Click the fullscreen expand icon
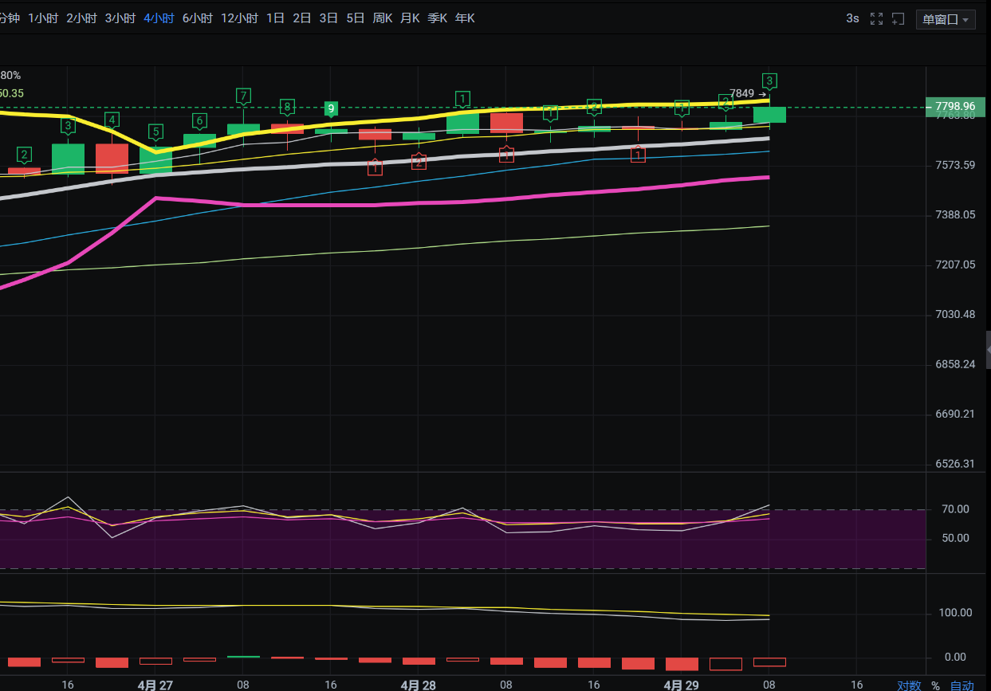Viewport: 991px width, 691px height. tap(877, 18)
